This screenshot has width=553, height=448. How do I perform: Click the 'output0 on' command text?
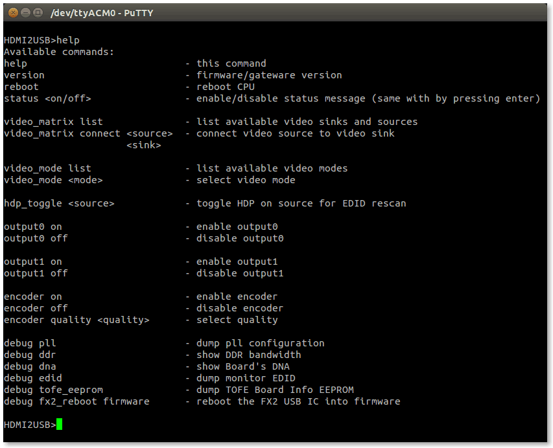pyautogui.click(x=33, y=227)
